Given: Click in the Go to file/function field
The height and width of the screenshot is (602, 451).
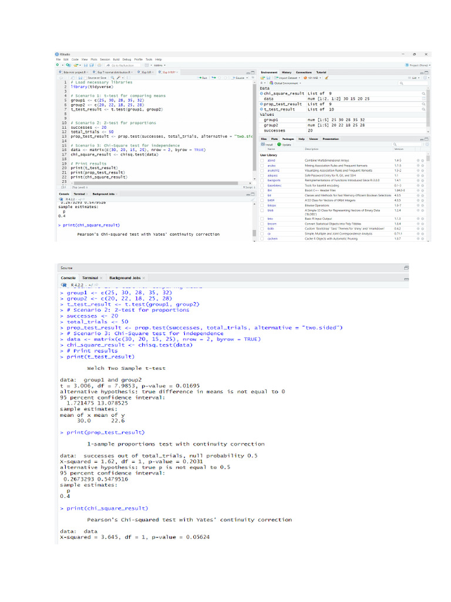Looking at the screenshot, I should click(x=123, y=65).
